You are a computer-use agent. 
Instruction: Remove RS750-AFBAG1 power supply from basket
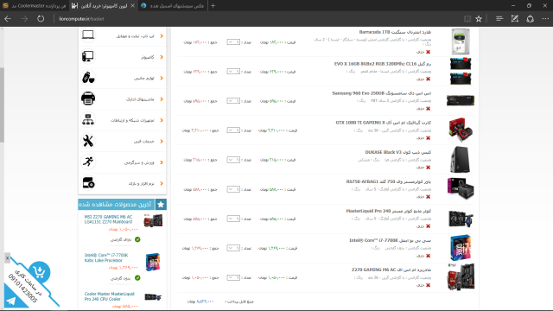pyautogui.click(x=428, y=197)
